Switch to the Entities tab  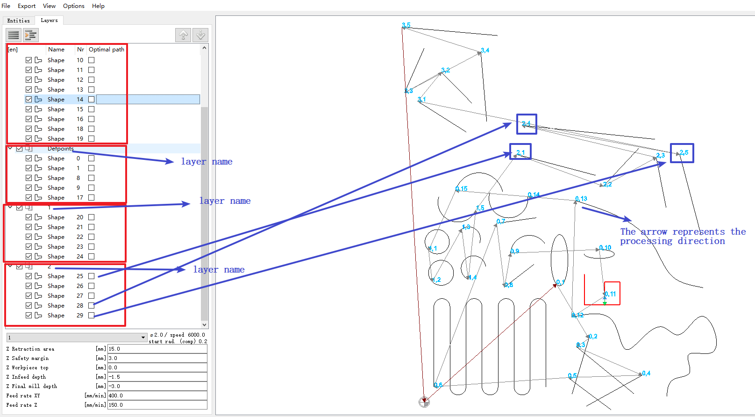19,21
